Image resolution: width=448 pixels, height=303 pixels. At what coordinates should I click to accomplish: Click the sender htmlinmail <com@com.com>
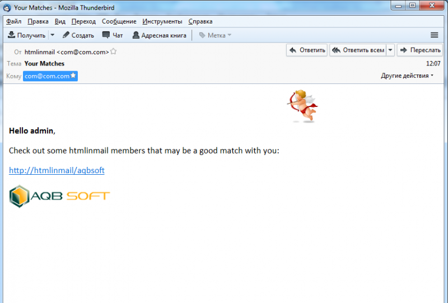coord(67,52)
